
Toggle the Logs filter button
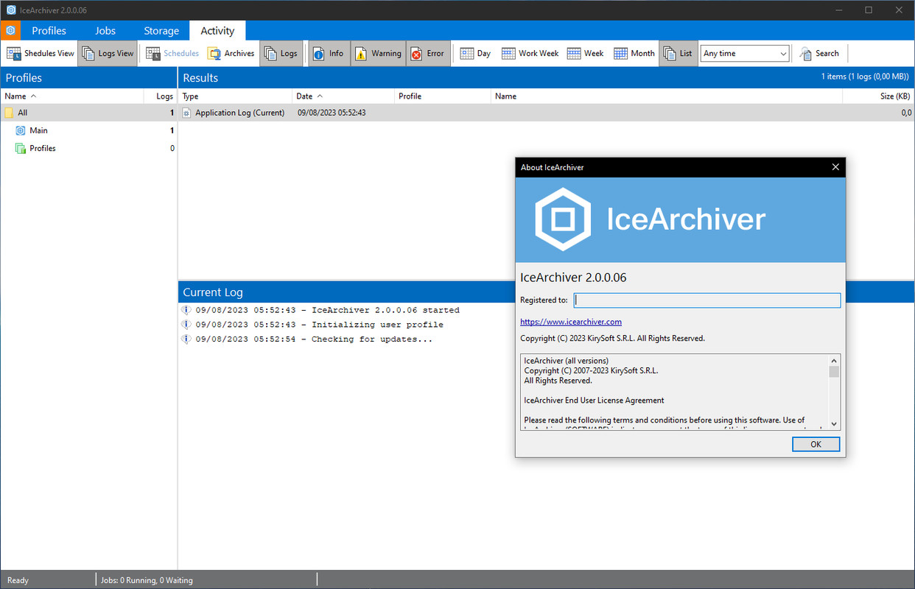click(x=281, y=53)
